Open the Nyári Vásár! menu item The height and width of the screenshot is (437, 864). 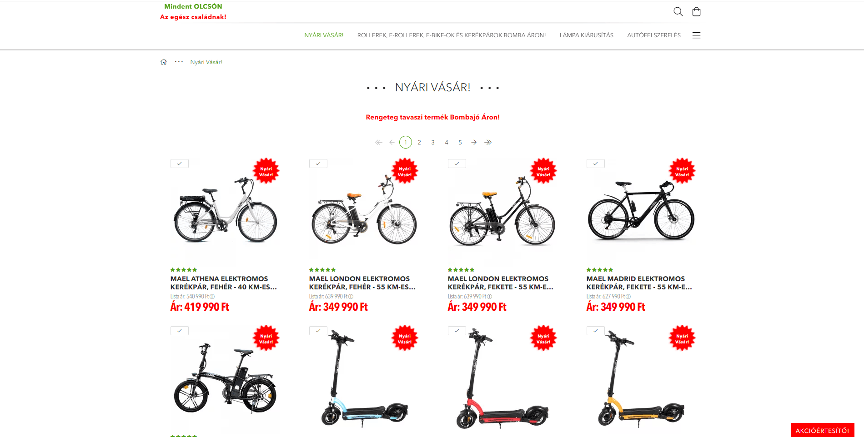pos(324,35)
